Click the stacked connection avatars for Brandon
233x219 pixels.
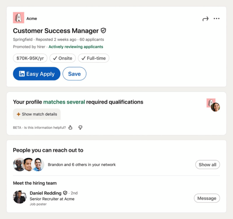click(x=29, y=164)
